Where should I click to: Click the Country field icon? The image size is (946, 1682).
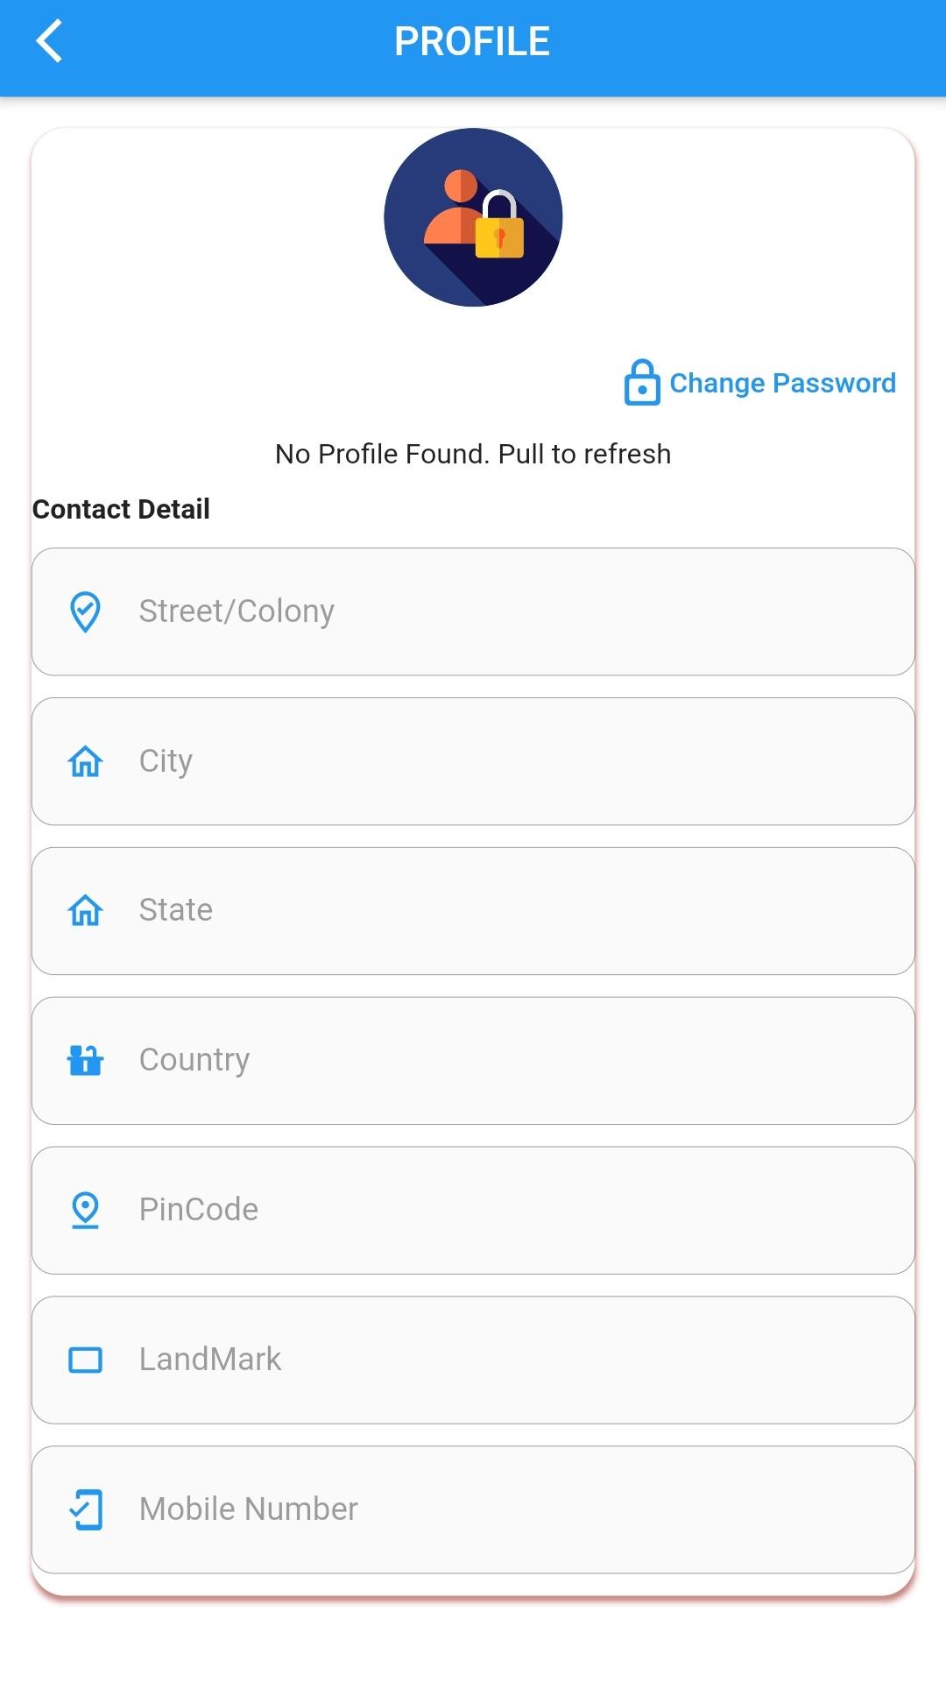click(85, 1060)
